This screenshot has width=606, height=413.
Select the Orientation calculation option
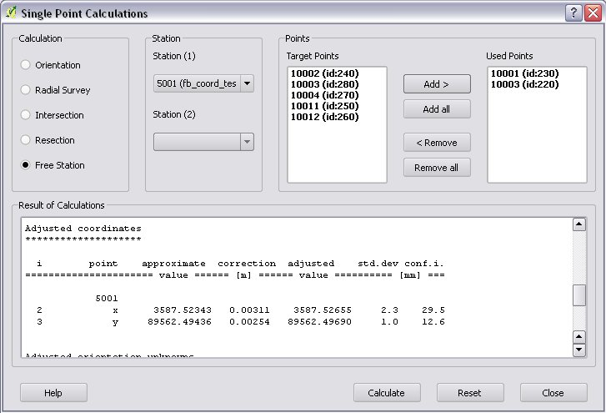coord(27,65)
